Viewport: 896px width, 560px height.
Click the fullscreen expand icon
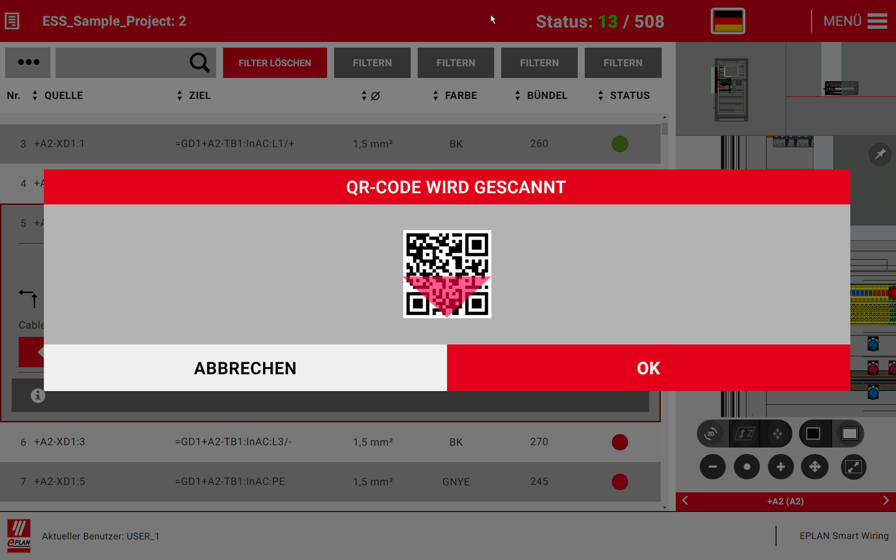click(x=853, y=467)
